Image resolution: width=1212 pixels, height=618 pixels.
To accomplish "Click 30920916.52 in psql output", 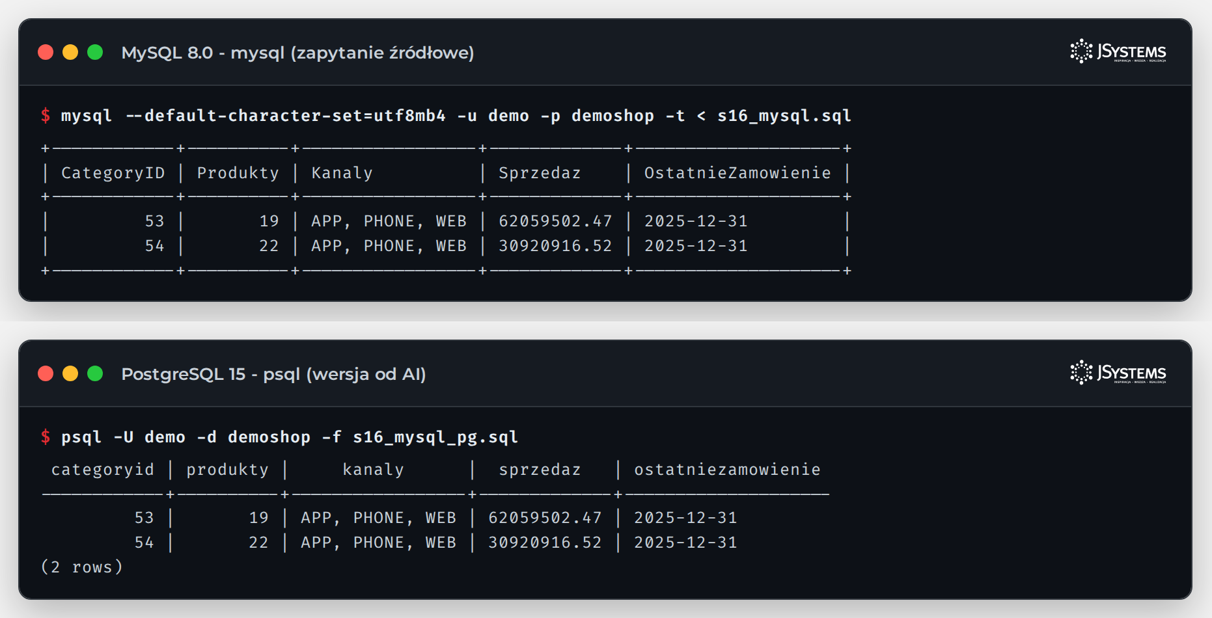I will tap(545, 543).
